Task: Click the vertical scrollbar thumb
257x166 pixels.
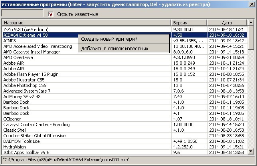Action: [251, 38]
